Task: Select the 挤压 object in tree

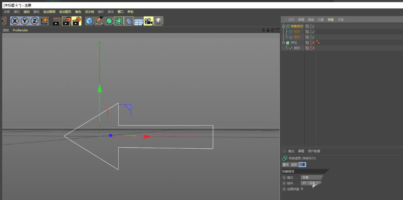Action: coord(294,42)
